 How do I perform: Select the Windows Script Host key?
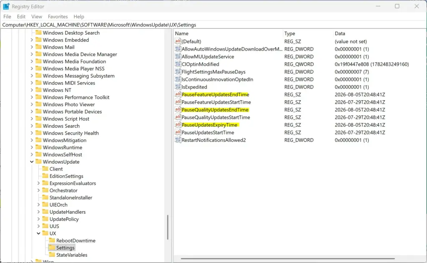click(66, 119)
